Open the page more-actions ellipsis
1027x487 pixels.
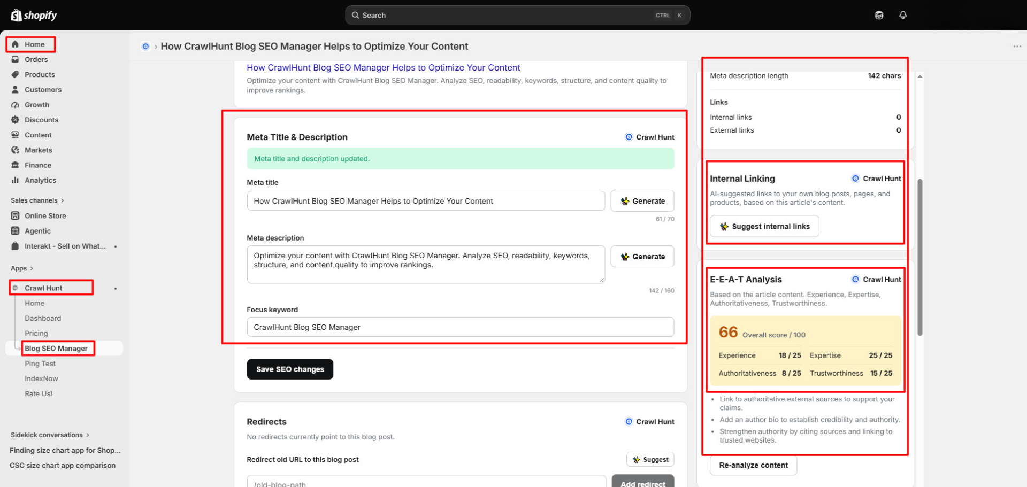[1017, 47]
